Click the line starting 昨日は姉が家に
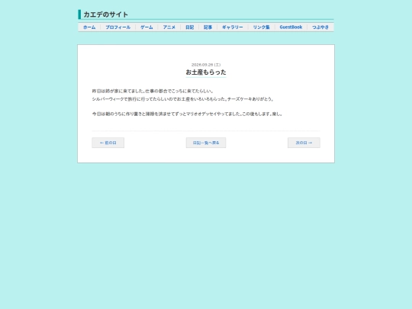Viewport: 412px width, 309px height. point(153,92)
